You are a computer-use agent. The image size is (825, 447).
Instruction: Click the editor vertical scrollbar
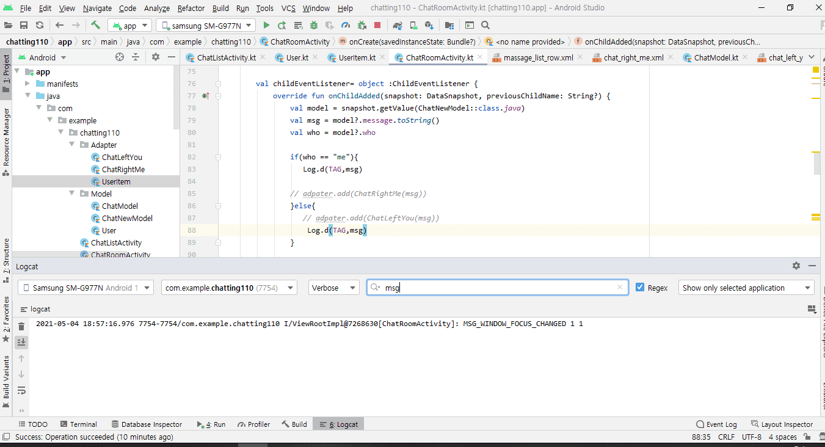coord(816,164)
